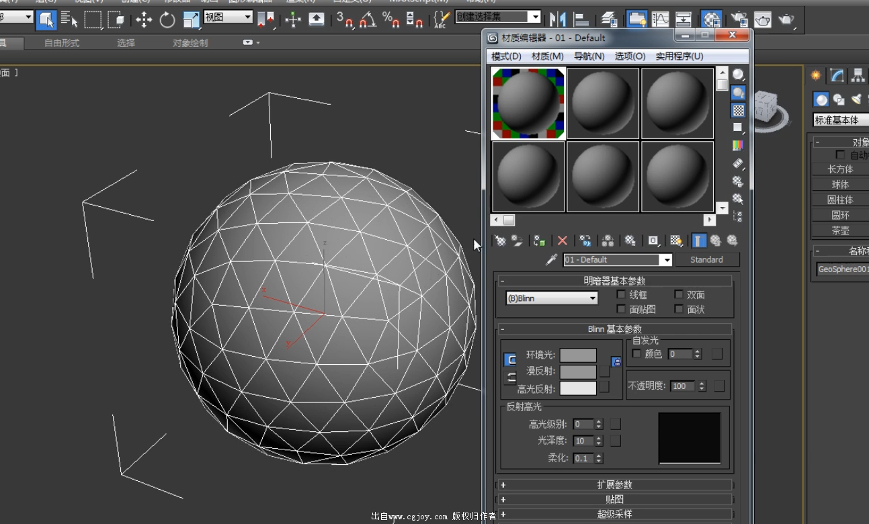Toggle Percent Snap
The image size is (869, 524).
pos(391,19)
